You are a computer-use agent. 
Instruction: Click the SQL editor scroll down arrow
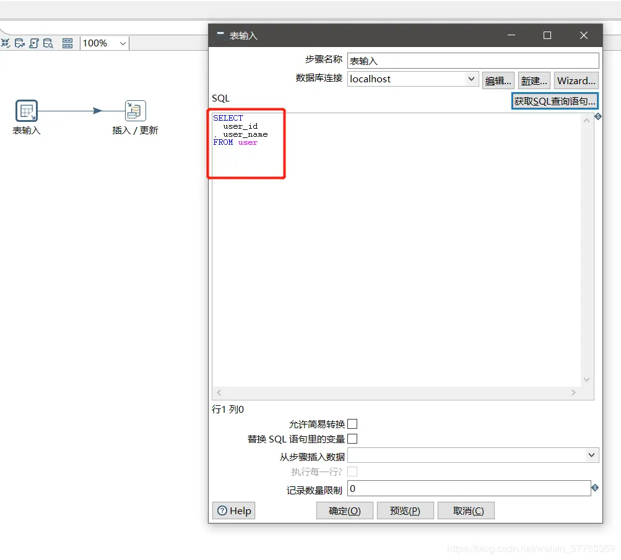pyautogui.click(x=586, y=379)
